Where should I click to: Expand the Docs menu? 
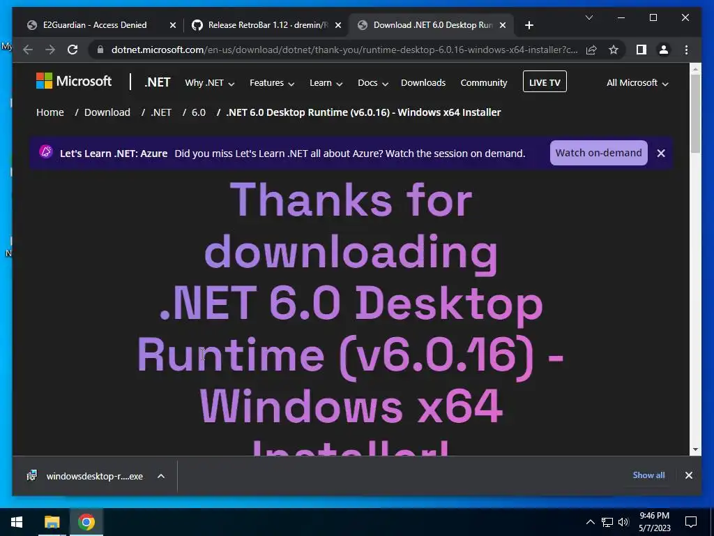tap(372, 83)
